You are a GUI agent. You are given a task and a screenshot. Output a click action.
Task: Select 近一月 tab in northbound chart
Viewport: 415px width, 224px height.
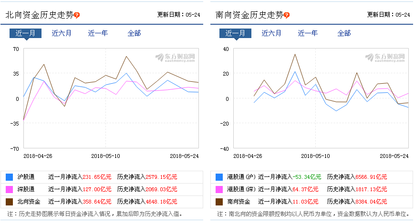pos(25,33)
